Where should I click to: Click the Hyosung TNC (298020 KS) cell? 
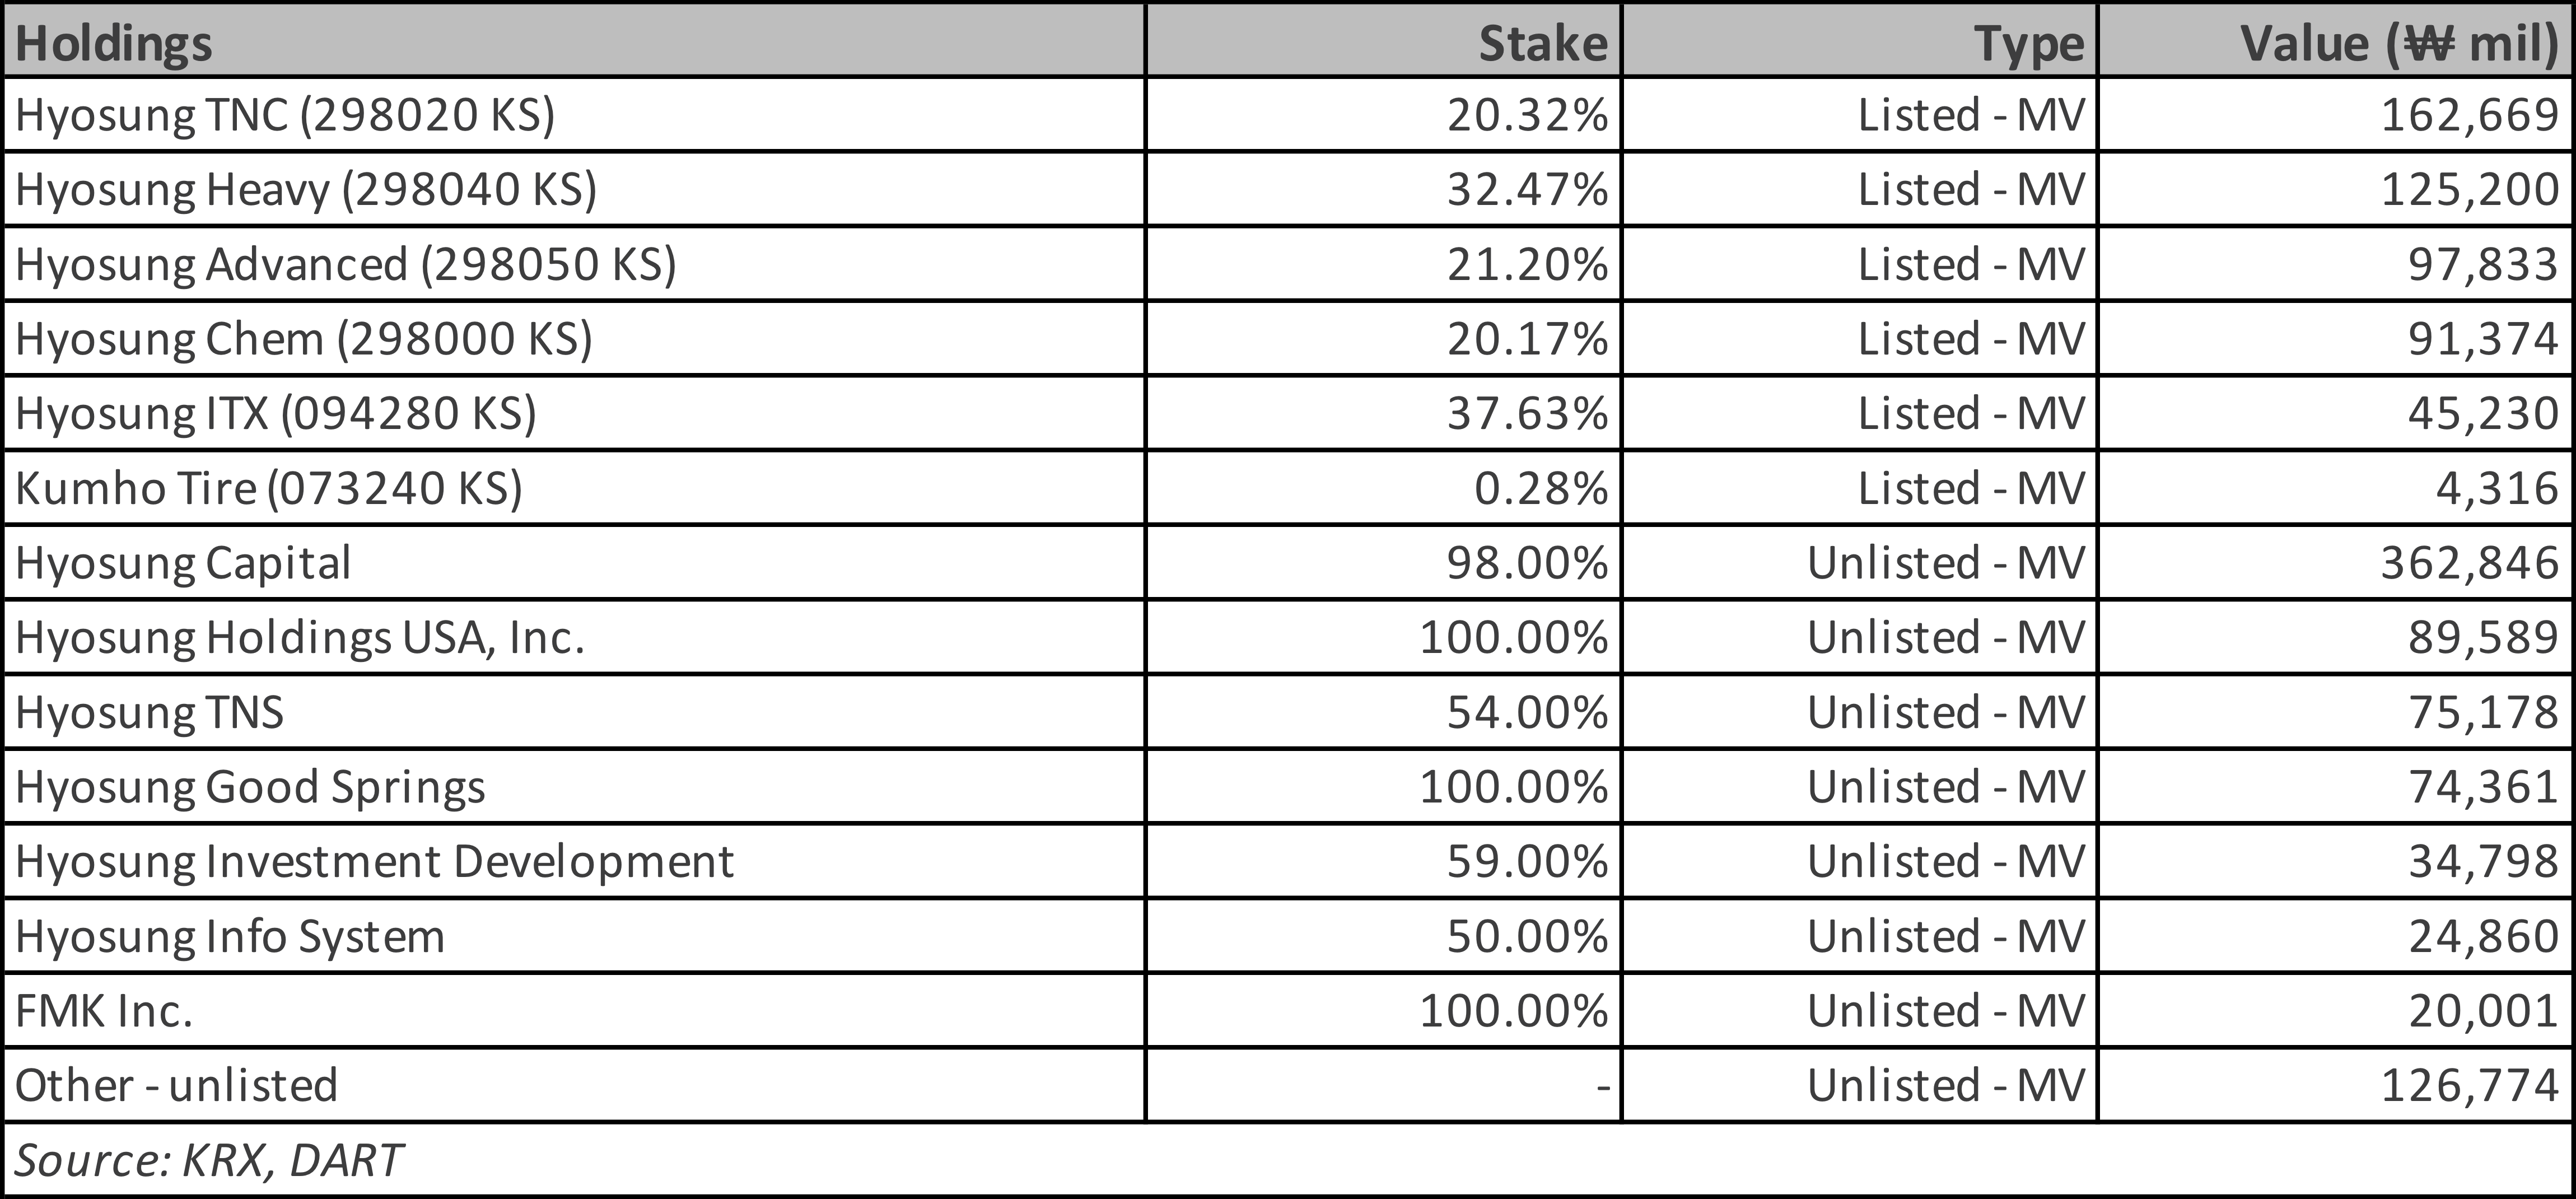point(285,115)
